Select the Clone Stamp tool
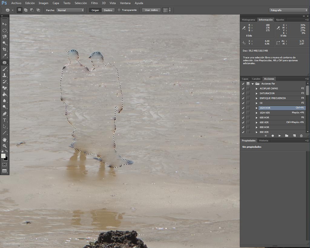 point(4,75)
